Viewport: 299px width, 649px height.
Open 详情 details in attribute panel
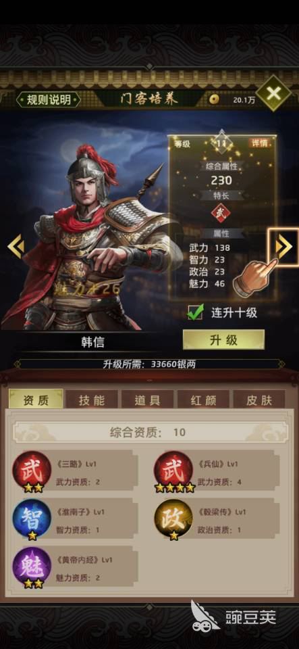tap(261, 143)
